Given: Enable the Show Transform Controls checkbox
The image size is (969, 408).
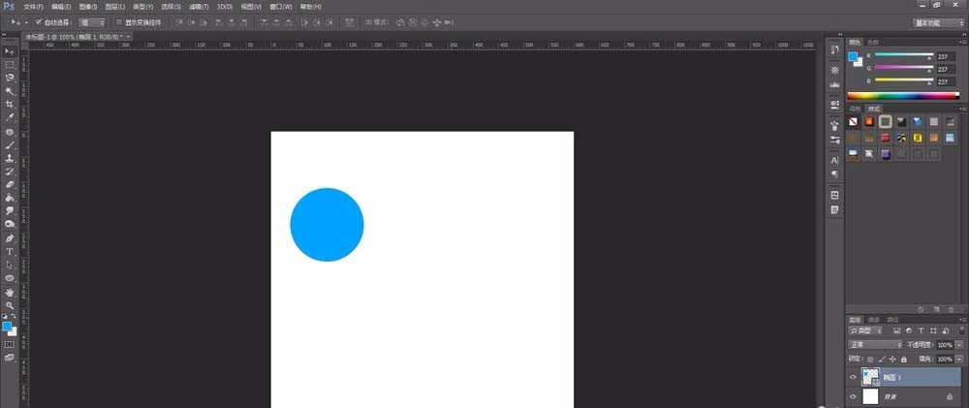Looking at the screenshot, I should pyautogui.click(x=118, y=21).
